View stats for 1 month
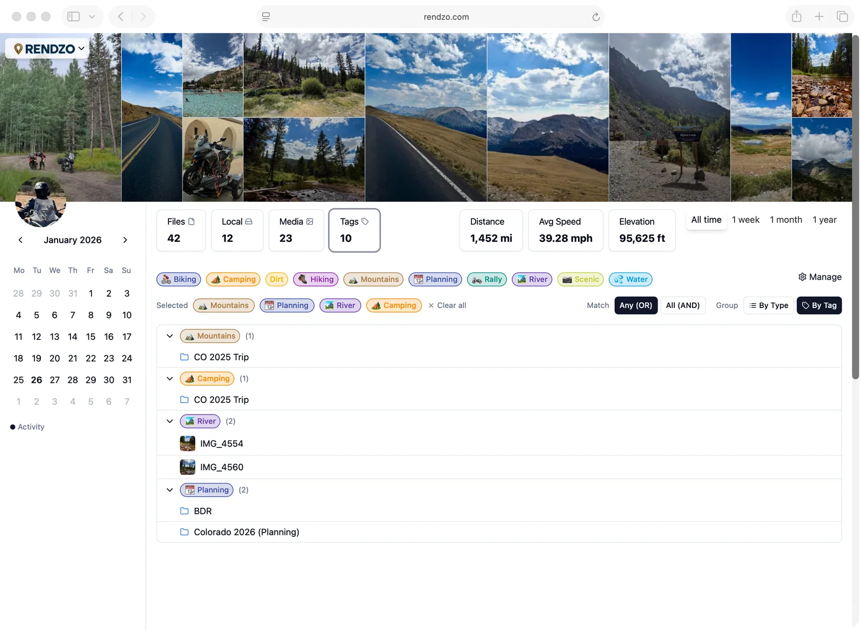 point(786,220)
